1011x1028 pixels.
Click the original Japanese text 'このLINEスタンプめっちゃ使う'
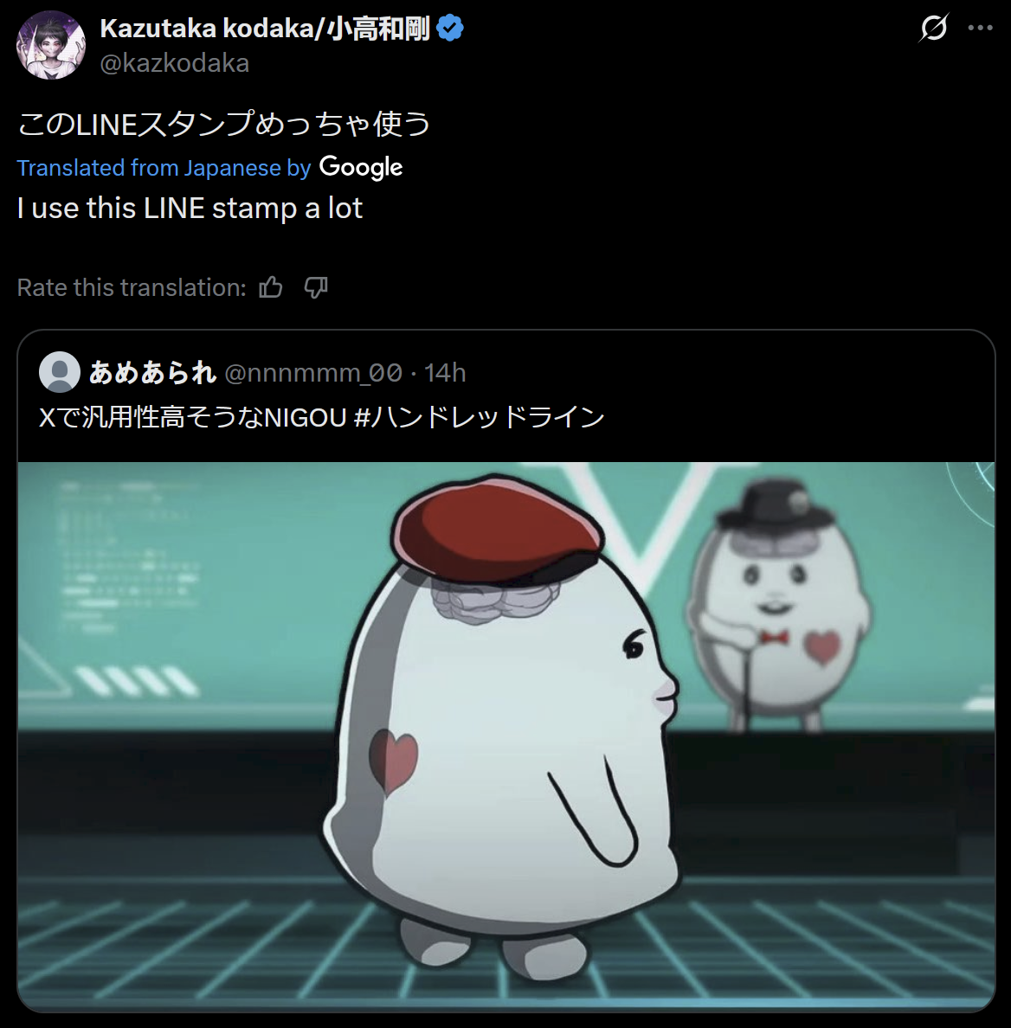(223, 124)
